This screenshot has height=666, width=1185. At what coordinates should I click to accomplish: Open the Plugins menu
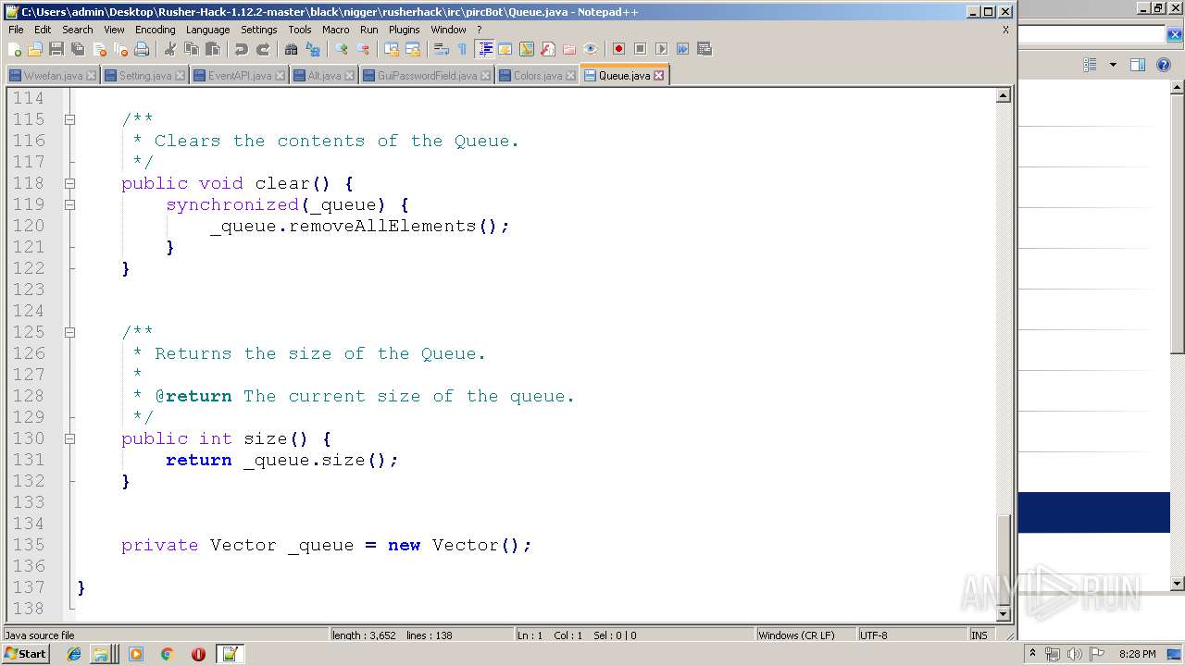[x=404, y=30]
